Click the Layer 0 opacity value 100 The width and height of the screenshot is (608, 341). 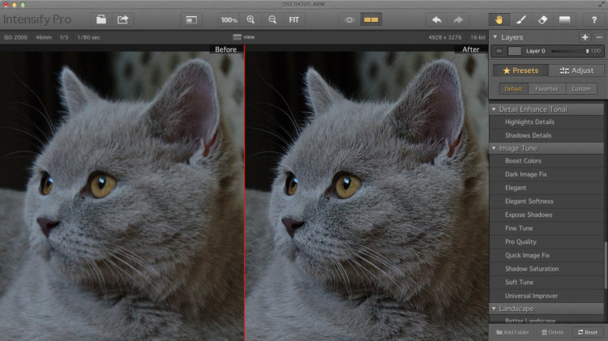click(x=596, y=51)
